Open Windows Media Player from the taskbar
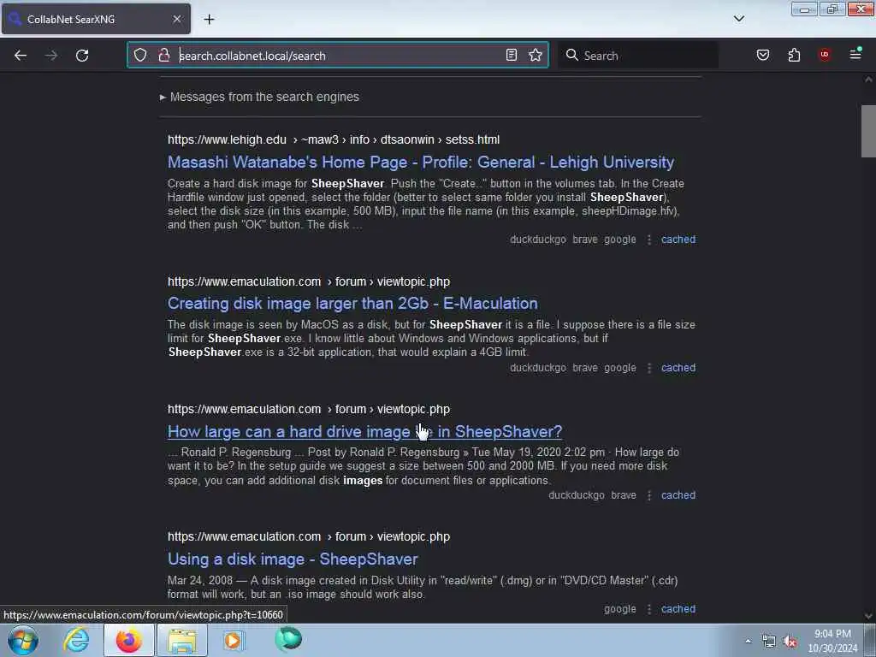 233,640
